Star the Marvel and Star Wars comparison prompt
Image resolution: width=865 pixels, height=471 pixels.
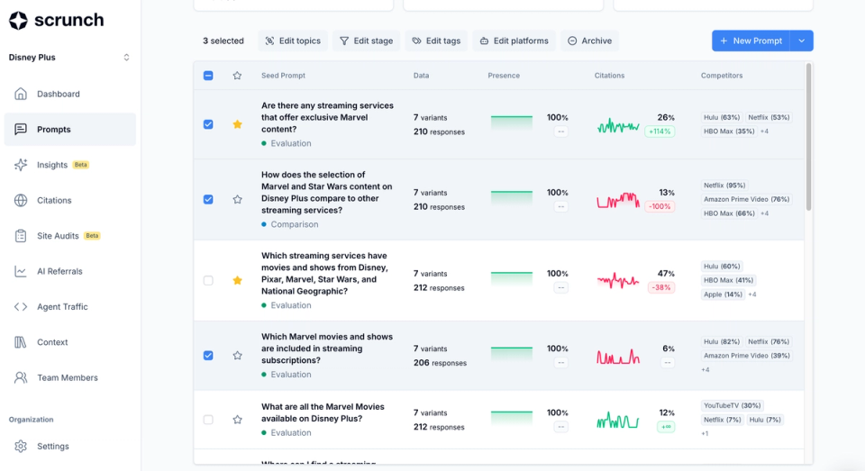tap(237, 199)
